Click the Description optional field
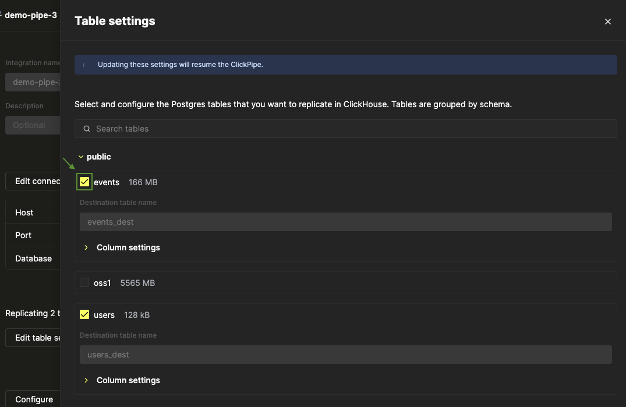The width and height of the screenshot is (626, 407). pos(33,125)
